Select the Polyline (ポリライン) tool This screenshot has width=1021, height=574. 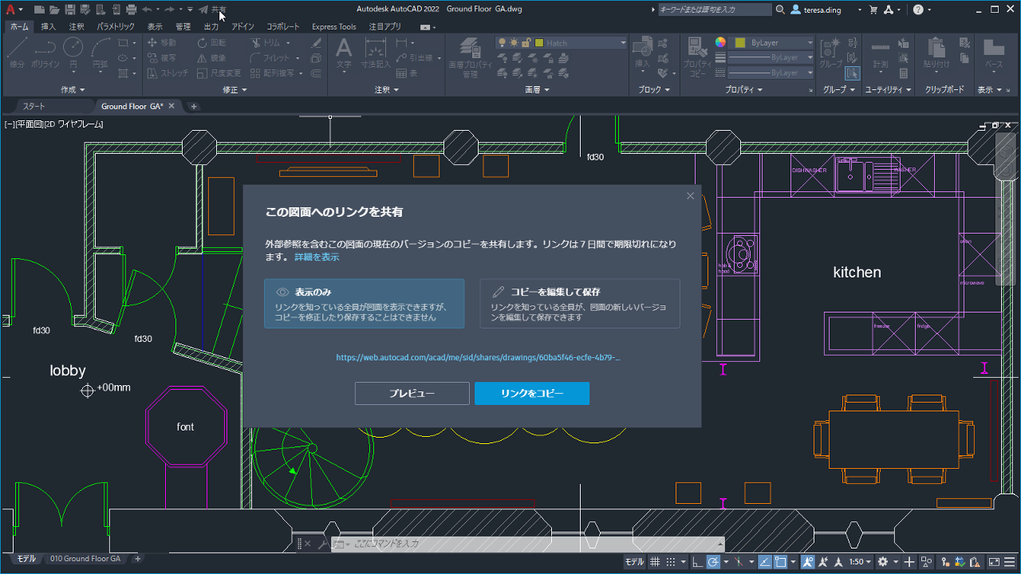click(46, 54)
